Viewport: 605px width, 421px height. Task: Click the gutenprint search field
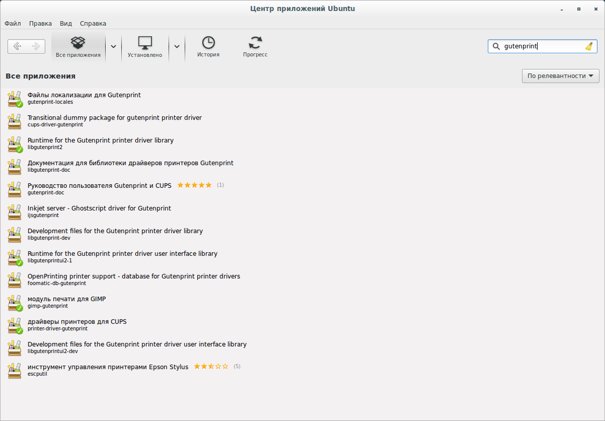(x=542, y=46)
